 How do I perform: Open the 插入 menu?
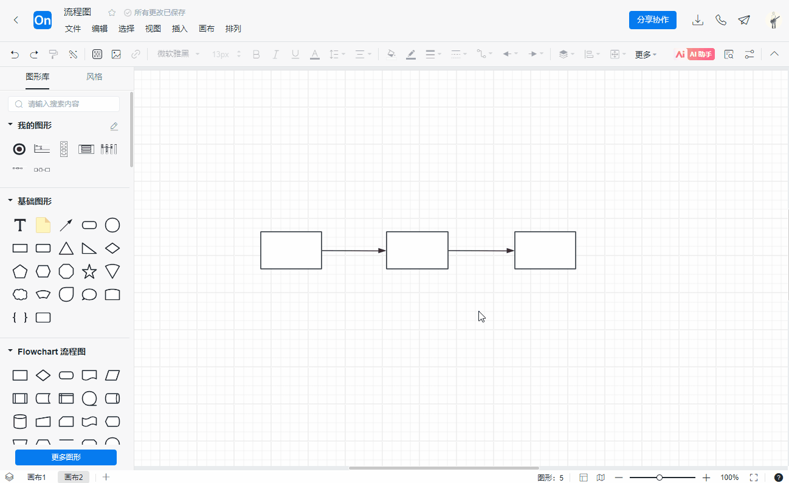click(x=180, y=29)
